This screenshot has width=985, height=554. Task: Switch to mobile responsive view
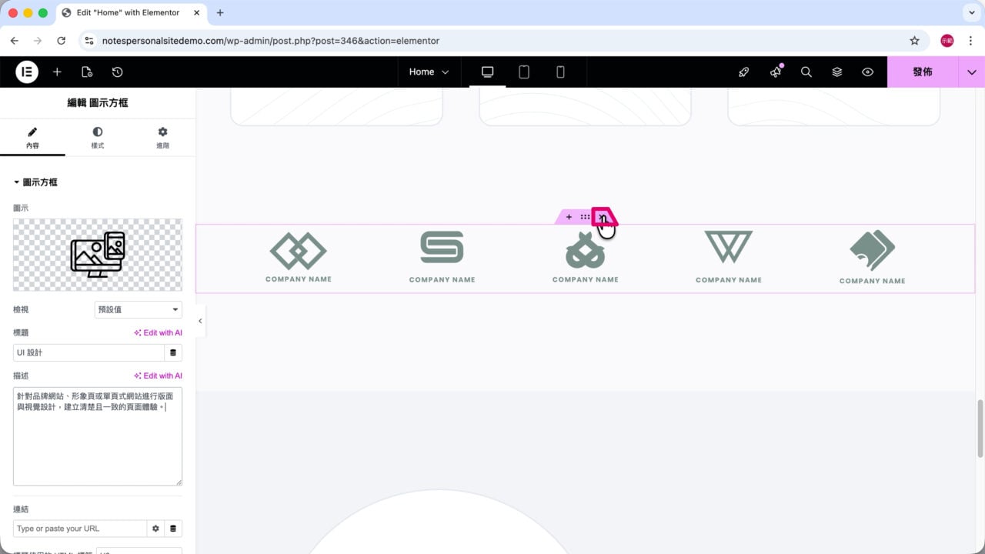click(560, 72)
